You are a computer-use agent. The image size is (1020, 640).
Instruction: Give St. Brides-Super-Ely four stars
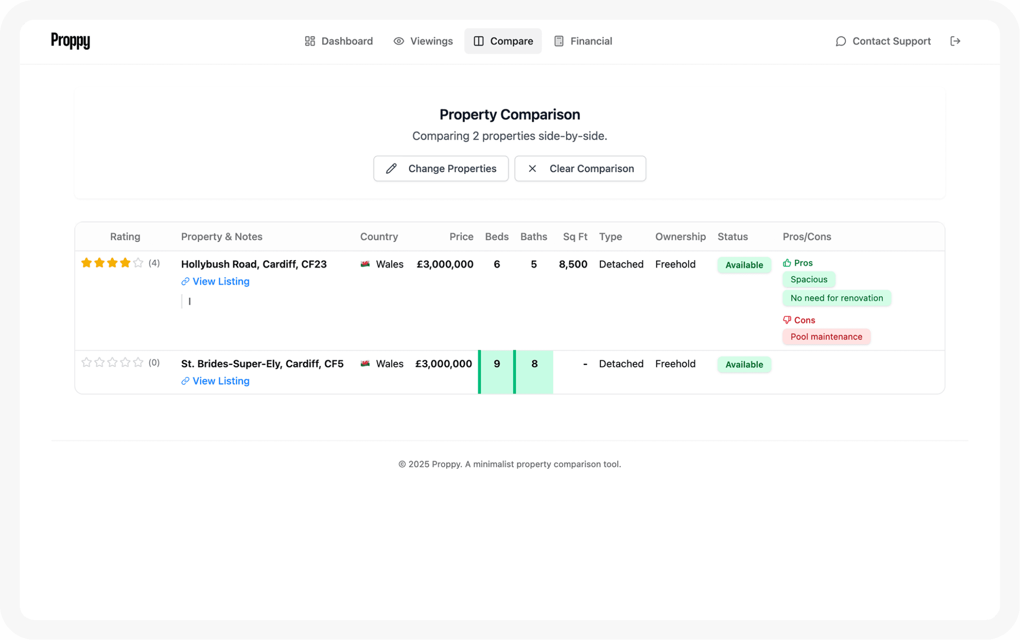click(x=126, y=363)
